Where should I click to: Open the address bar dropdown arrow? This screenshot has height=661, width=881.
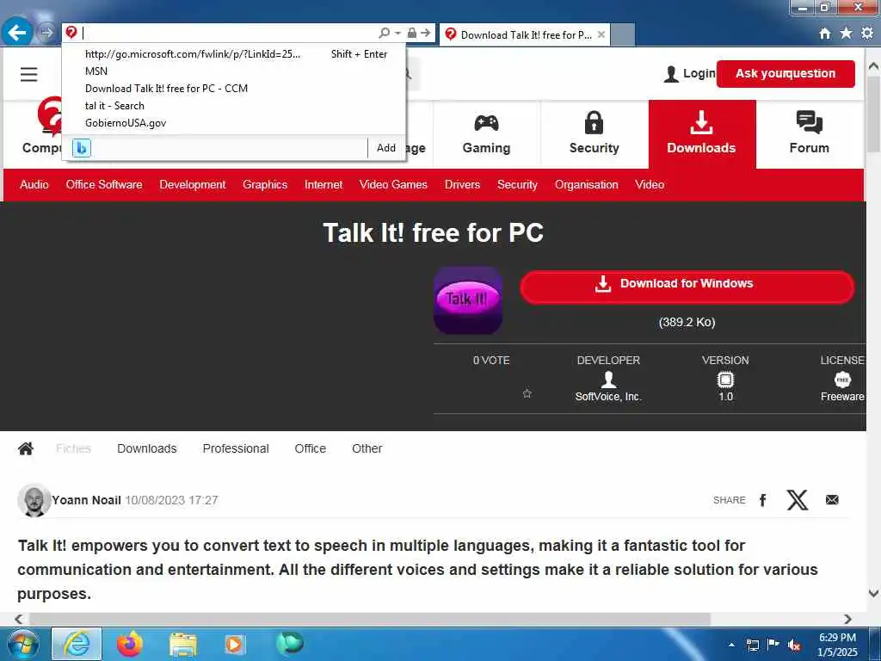pos(397,34)
